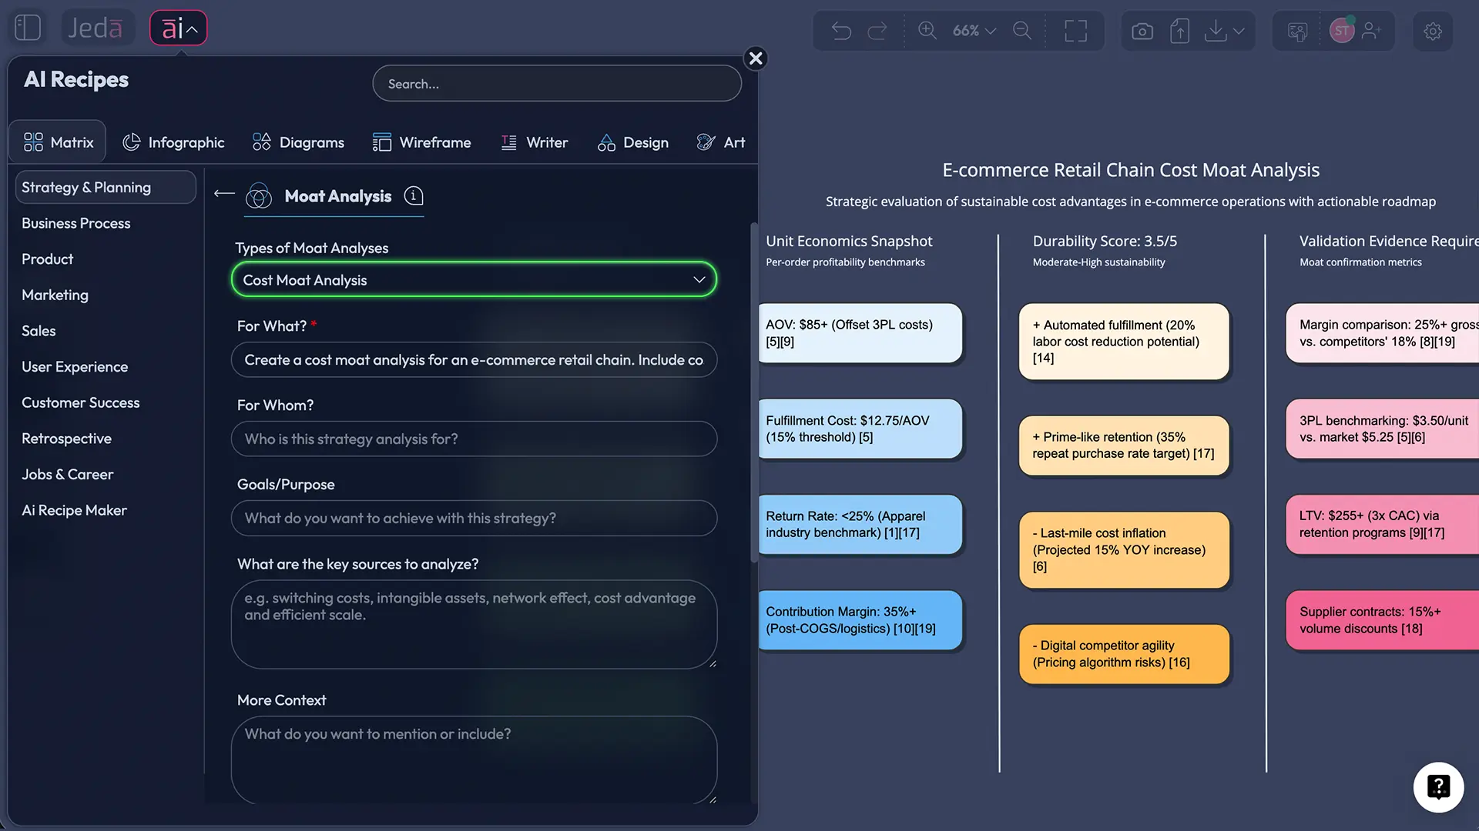1479x831 pixels.
Task: Open the Moat Analysis info tooltip
Action: (414, 196)
